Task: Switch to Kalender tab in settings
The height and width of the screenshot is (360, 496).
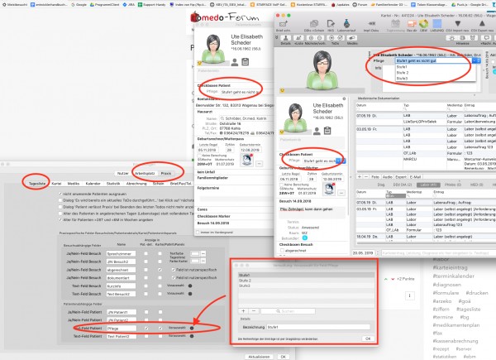Action: (x=93, y=184)
